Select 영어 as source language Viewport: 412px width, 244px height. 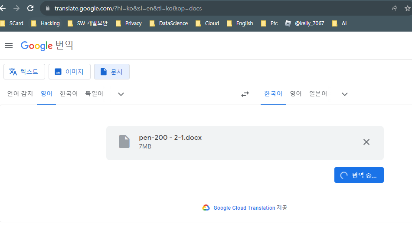[46, 94]
